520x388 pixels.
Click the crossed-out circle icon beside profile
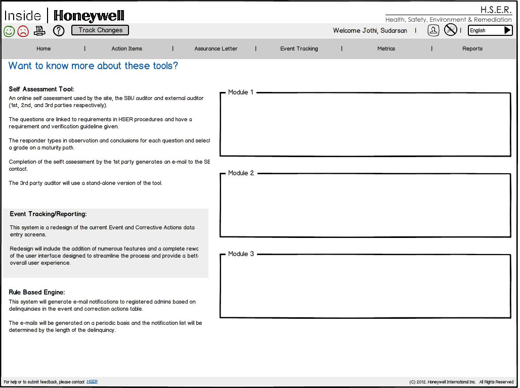coord(450,30)
